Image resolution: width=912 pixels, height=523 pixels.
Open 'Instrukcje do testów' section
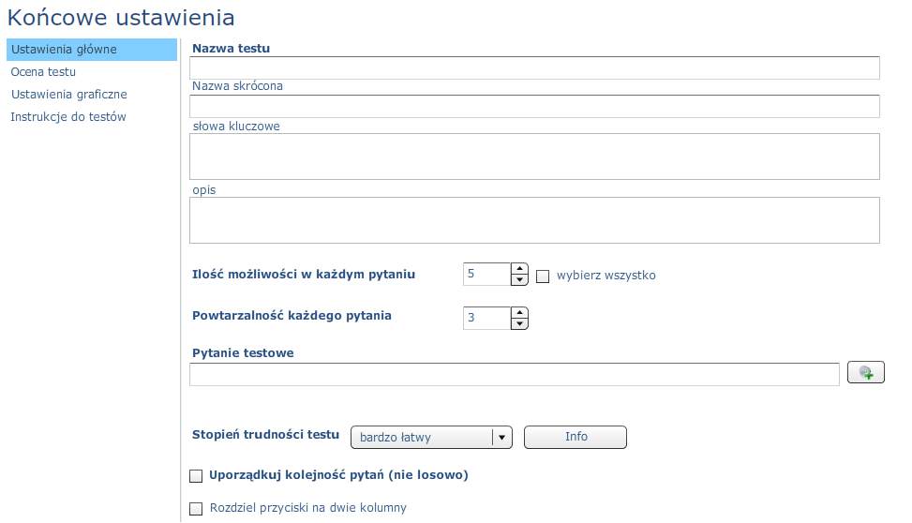(68, 117)
